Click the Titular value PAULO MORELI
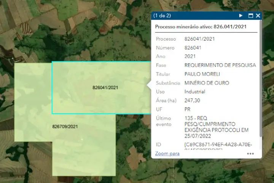This screenshot has width=274, height=183. click(201, 74)
